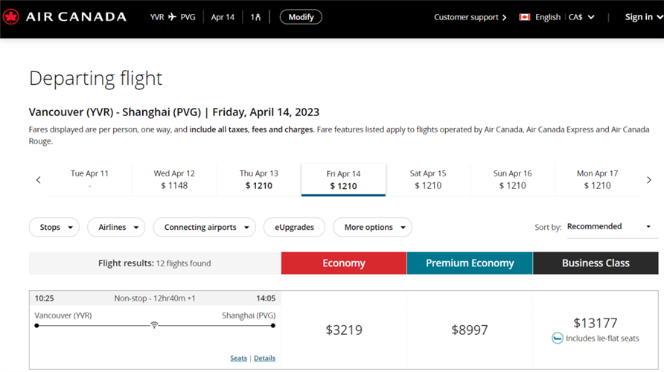Click the airplane icon between YVR and PVG

click(173, 17)
